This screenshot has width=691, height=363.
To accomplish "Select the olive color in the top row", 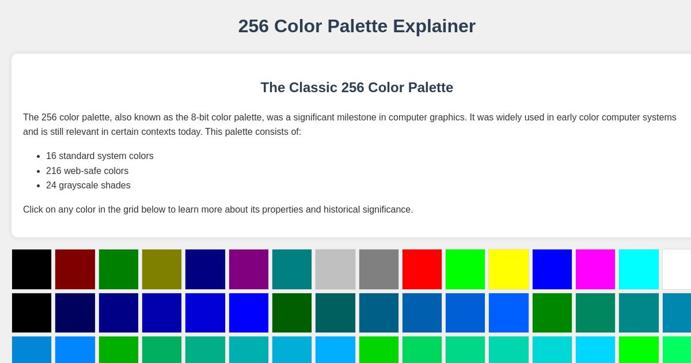I will 162,269.
